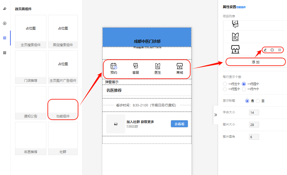Click the three-line drag handle icon
Viewport: 287px width, 175px height.
point(280,50)
